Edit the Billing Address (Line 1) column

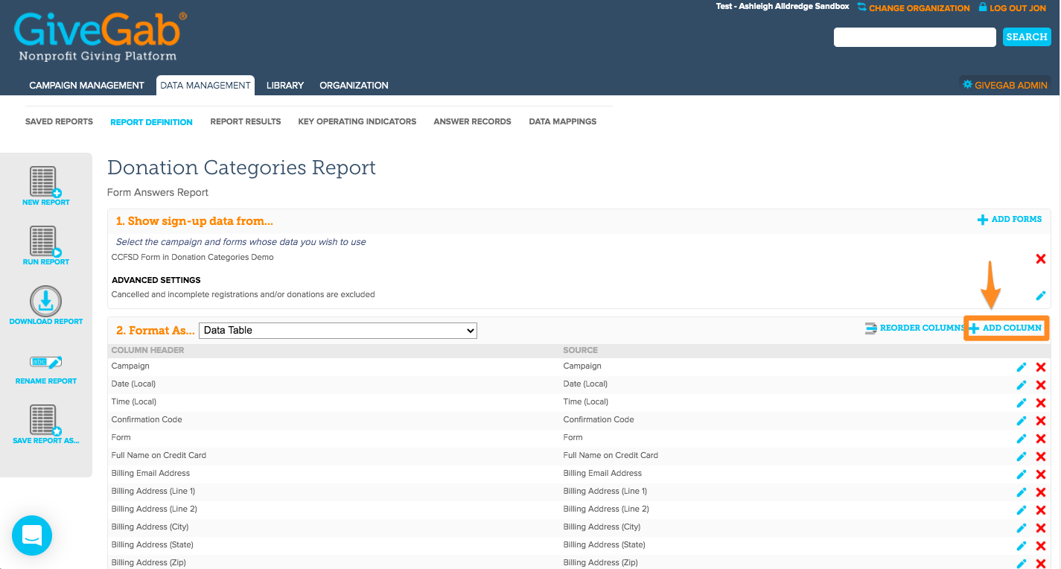point(1022,492)
